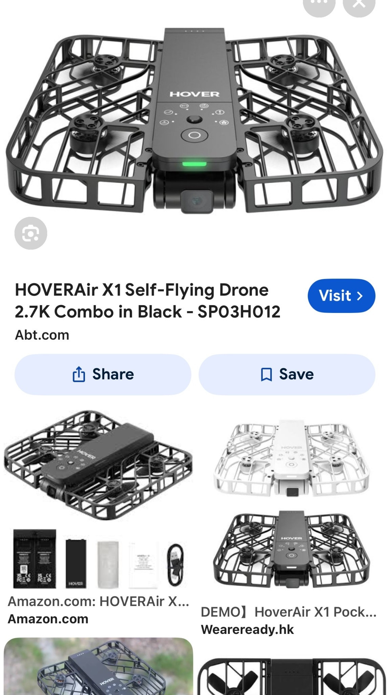
Task: Click the Weareready.hk source label
Action: click(x=247, y=630)
